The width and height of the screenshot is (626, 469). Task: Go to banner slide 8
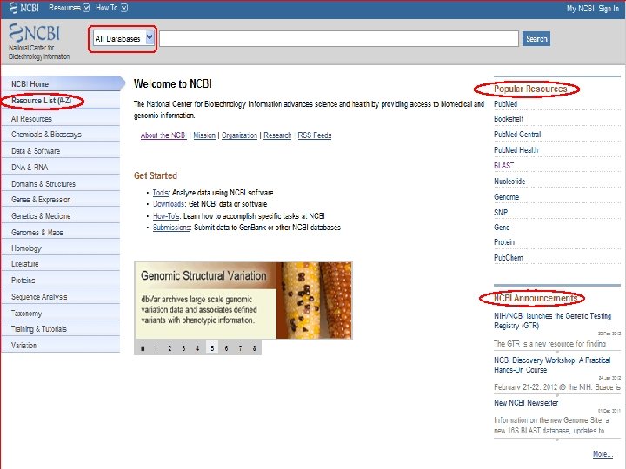(254, 348)
